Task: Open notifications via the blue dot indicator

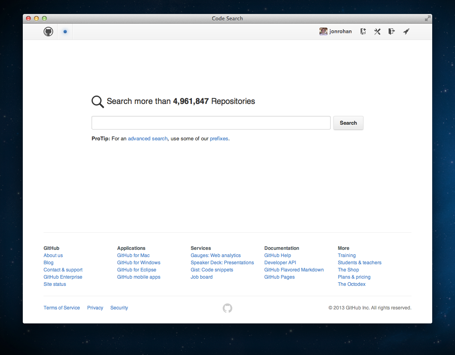Action: tap(65, 32)
